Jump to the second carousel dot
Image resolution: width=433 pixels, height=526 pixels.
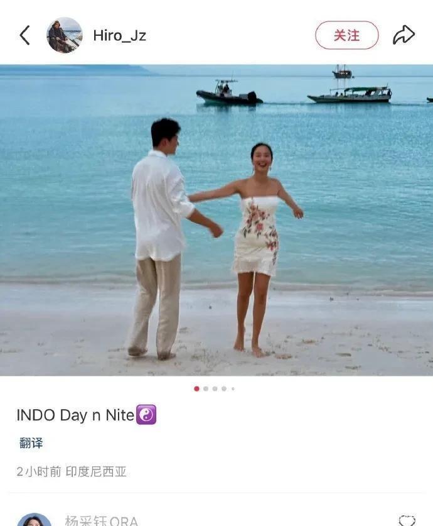[206, 389]
